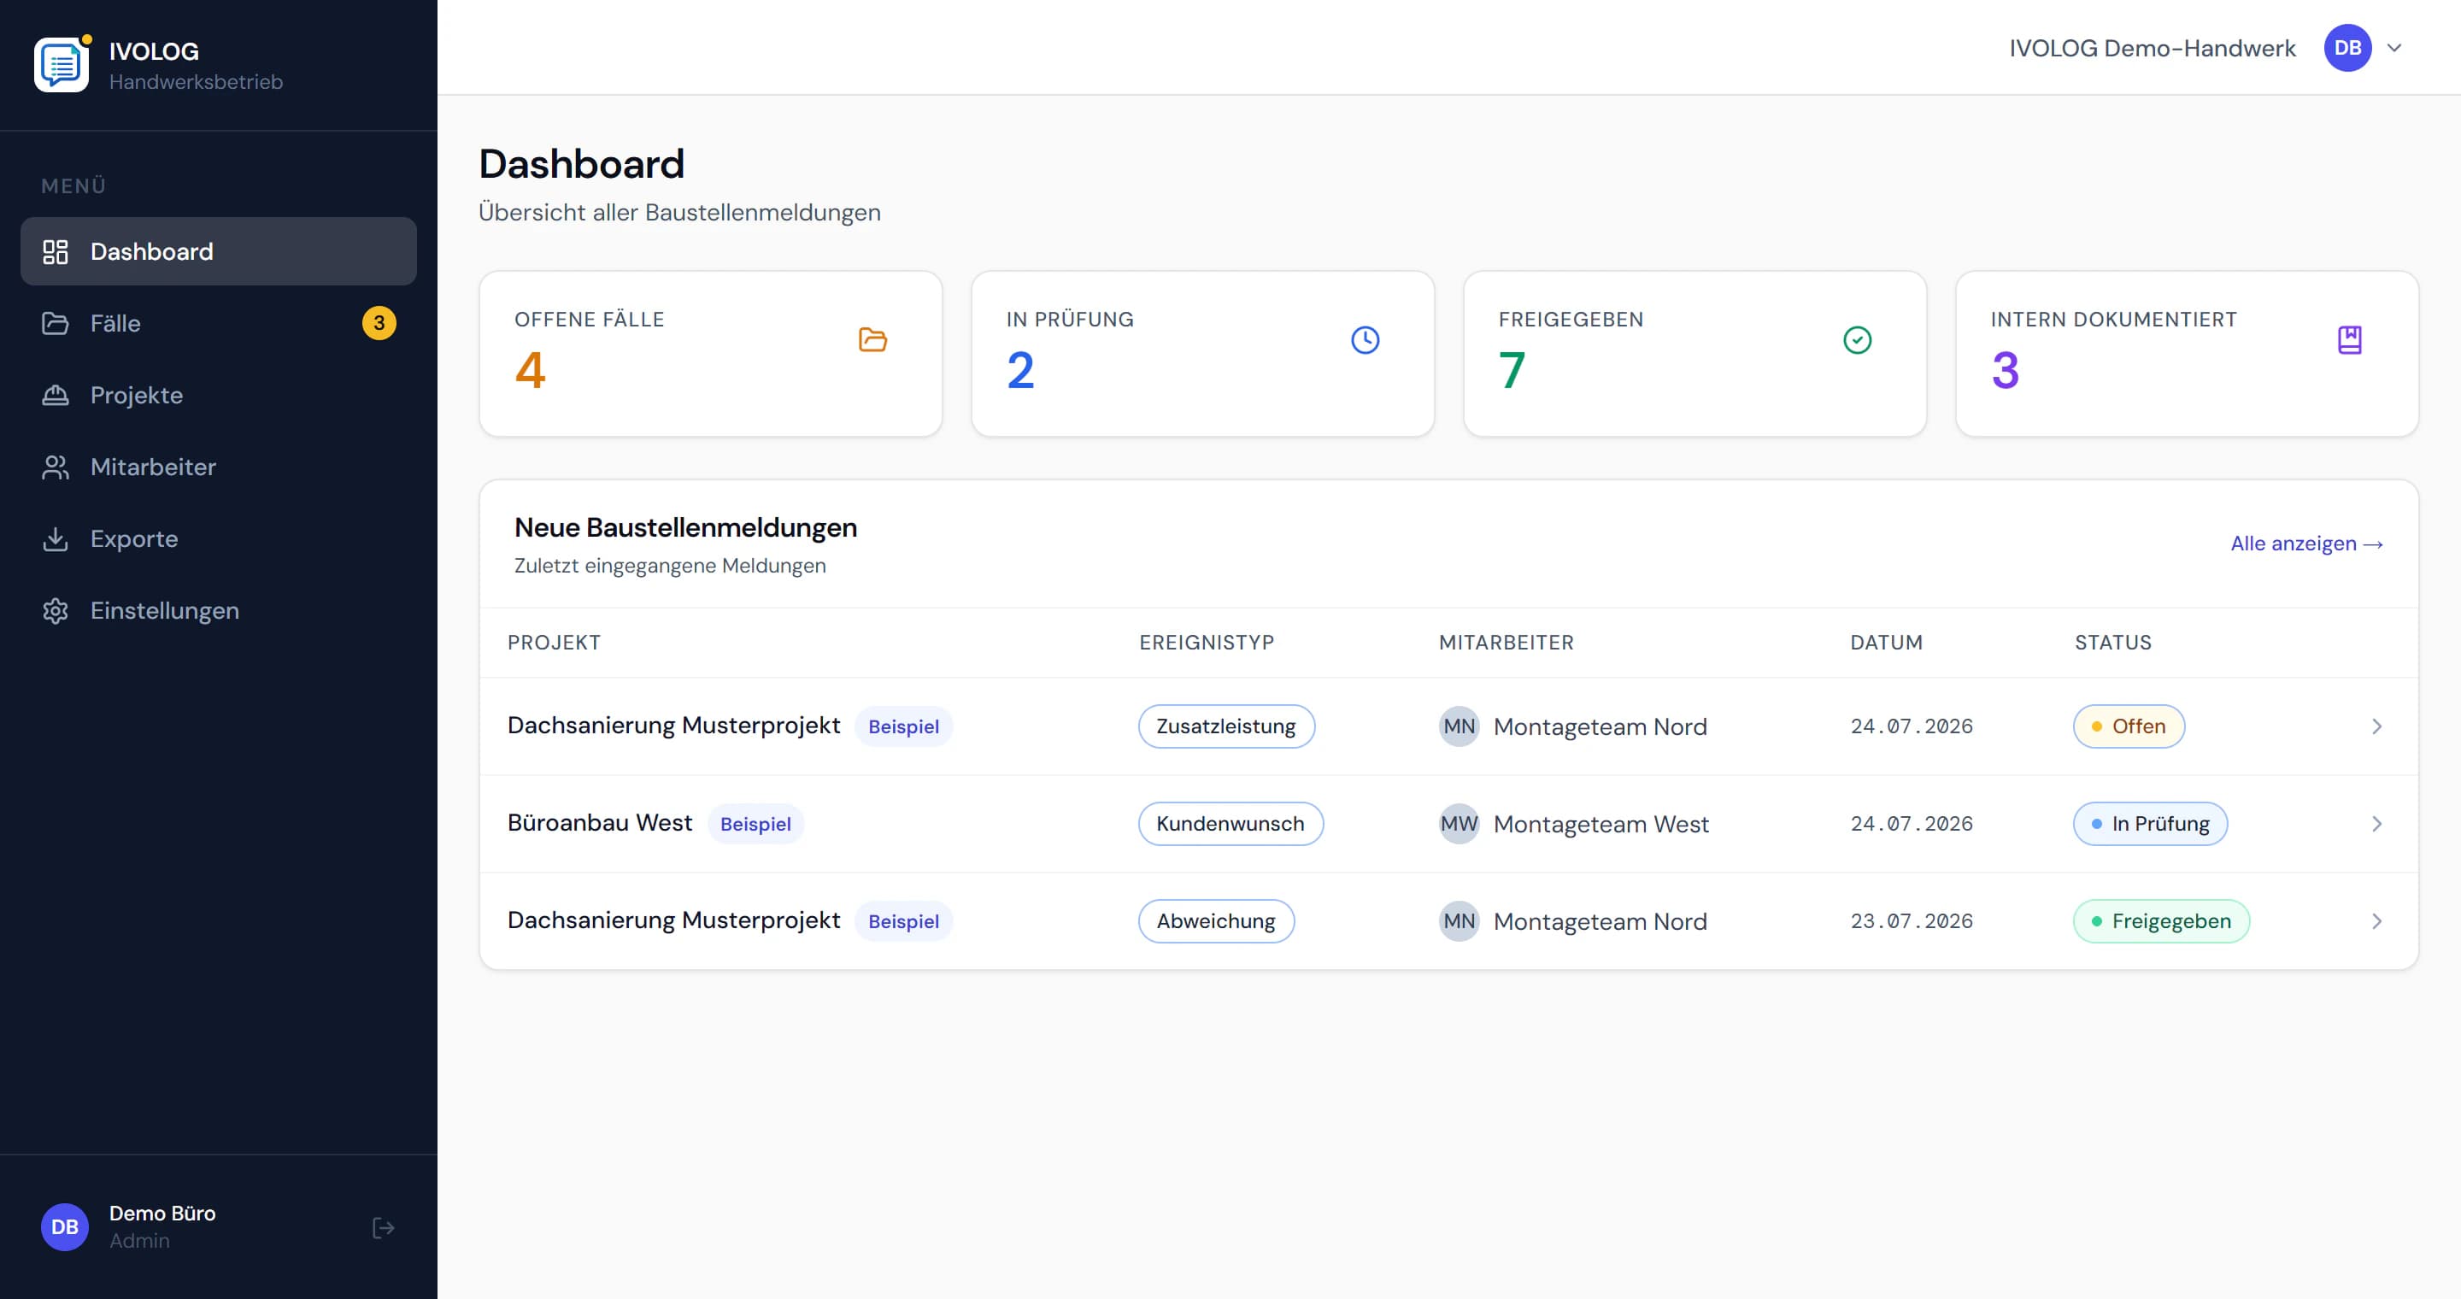Open the In Prüfung card showing 2
Screen dimensions: 2461x1299
[1203, 355]
